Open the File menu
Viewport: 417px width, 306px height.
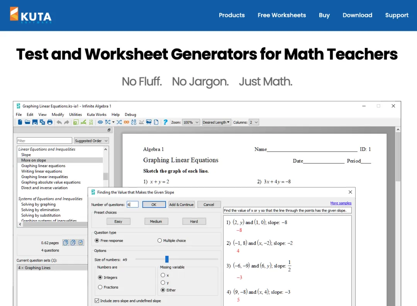[19, 114]
